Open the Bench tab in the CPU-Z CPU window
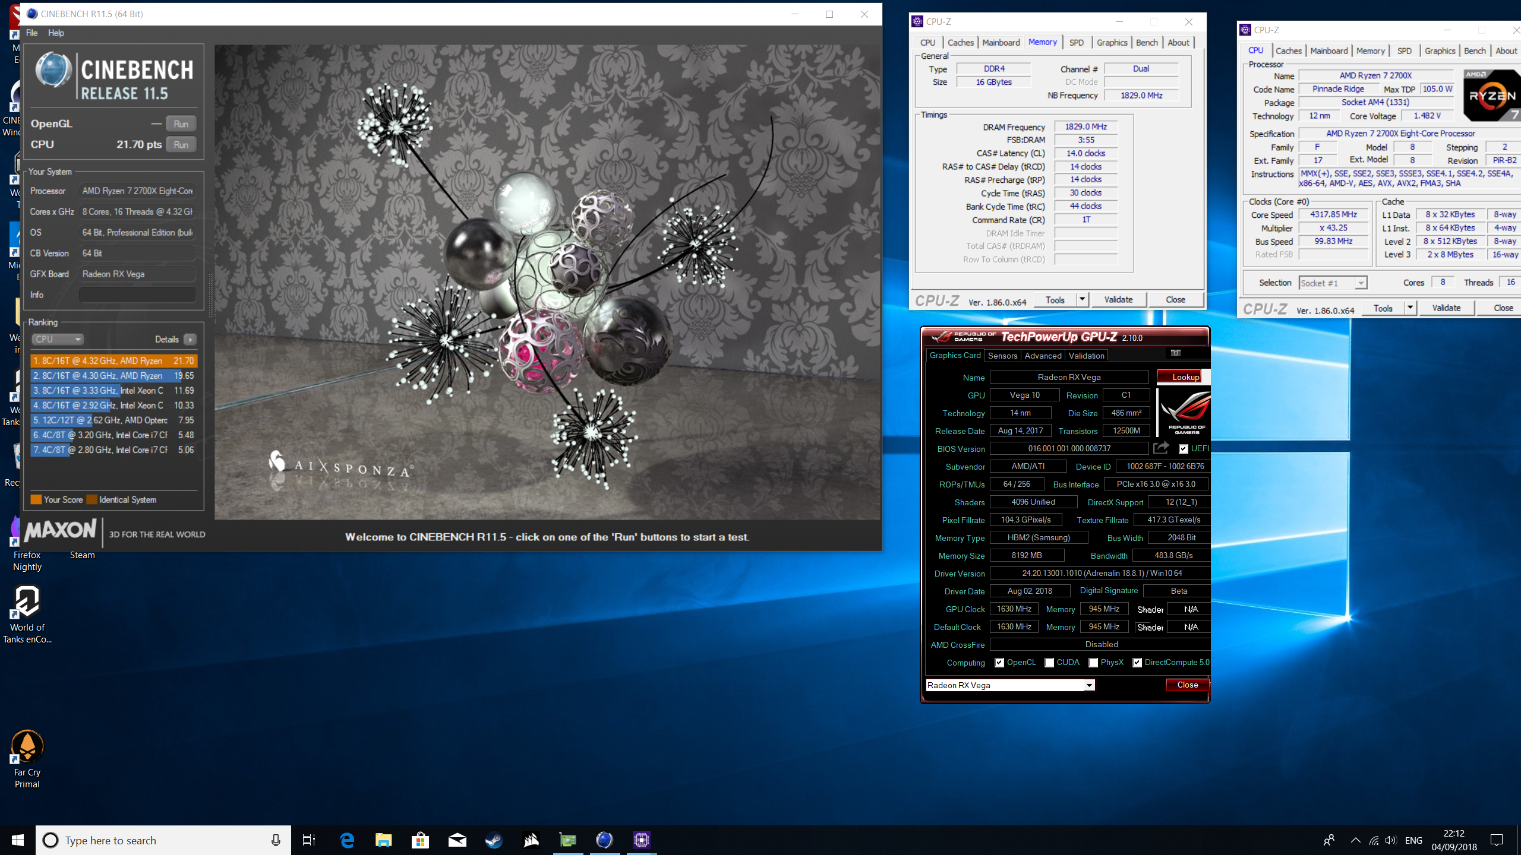Viewport: 1521px width, 855px height. pyautogui.click(x=1475, y=50)
